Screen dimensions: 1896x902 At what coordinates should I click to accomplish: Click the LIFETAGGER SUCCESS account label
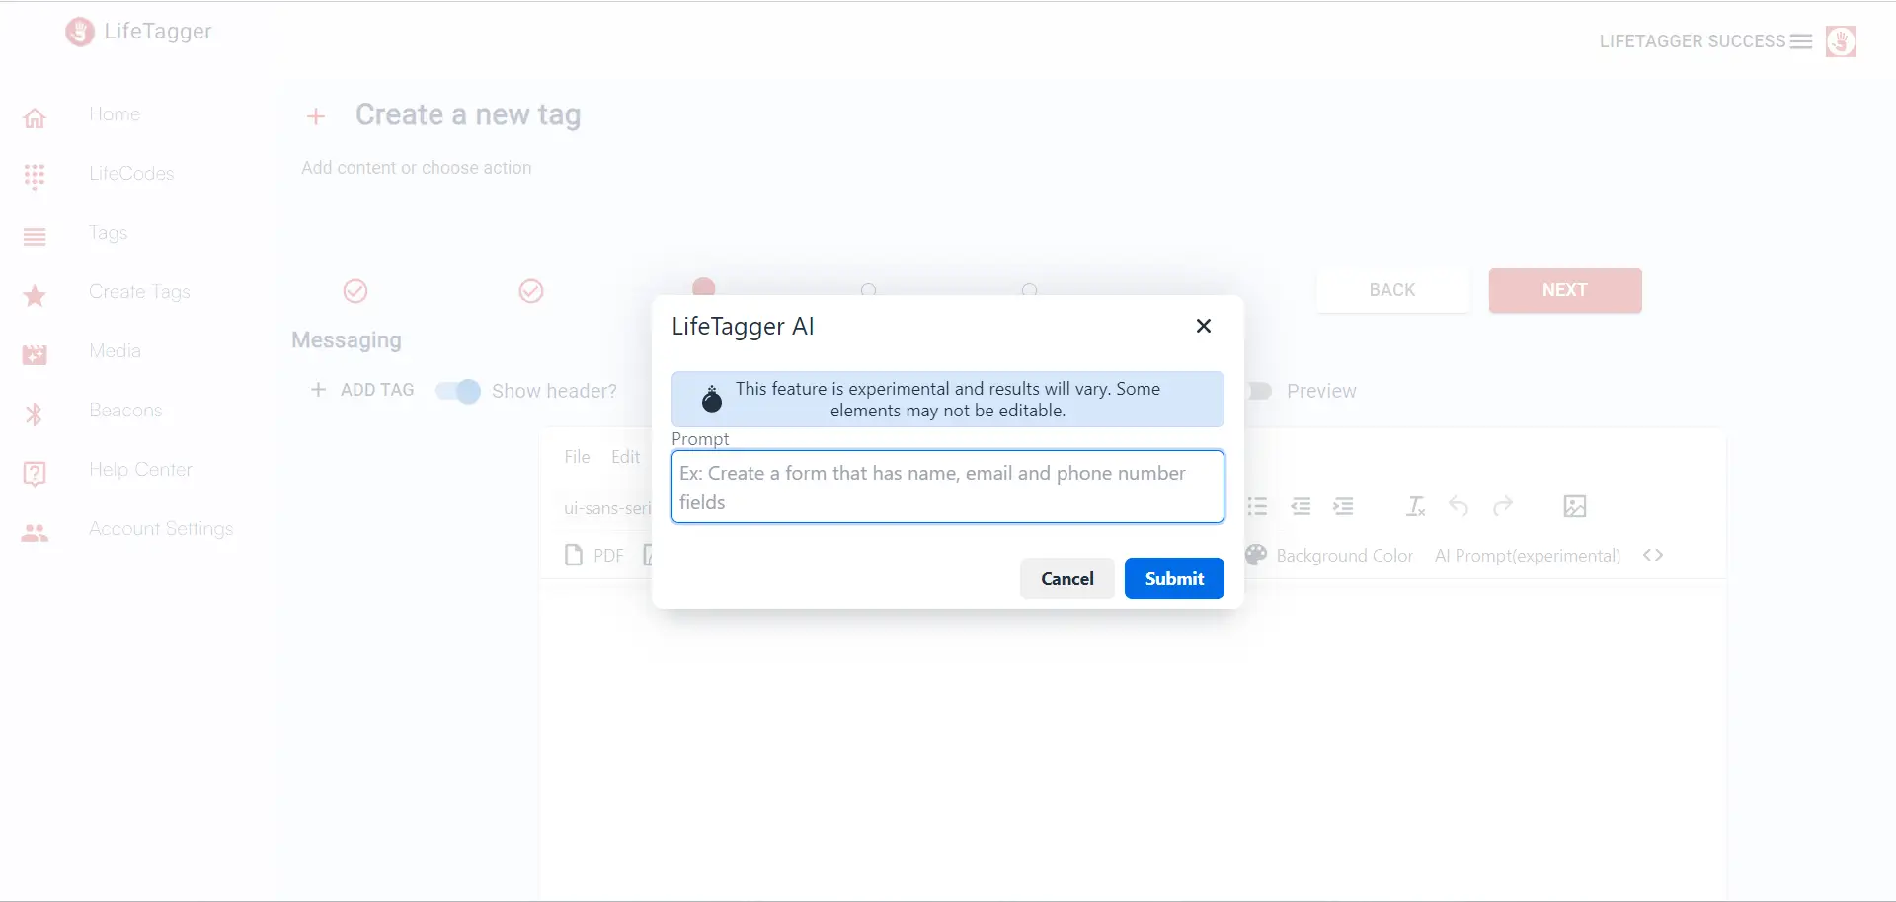pos(1693,41)
